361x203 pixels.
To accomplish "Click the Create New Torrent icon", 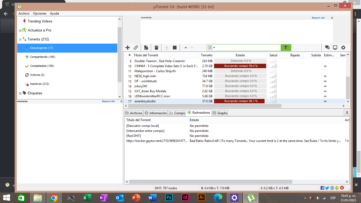I will click(146, 48).
